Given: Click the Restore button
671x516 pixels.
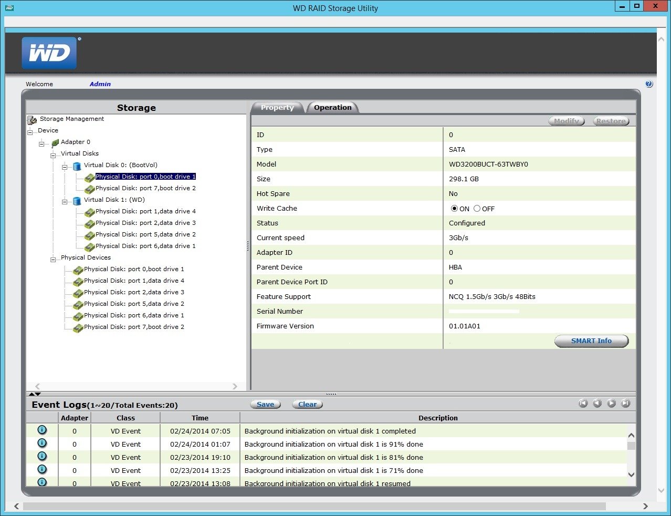Looking at the screenshot, I should coord(611,121).
